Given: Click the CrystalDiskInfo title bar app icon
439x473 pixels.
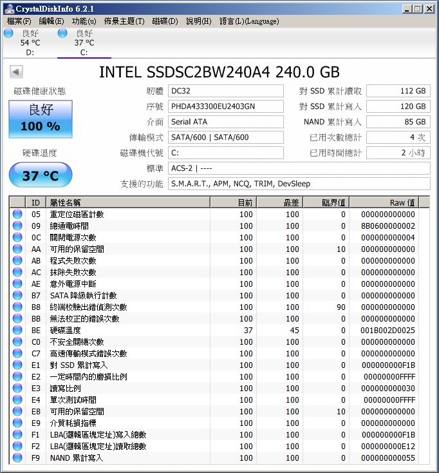Looking at the screenshot, I should pos(9,9).
